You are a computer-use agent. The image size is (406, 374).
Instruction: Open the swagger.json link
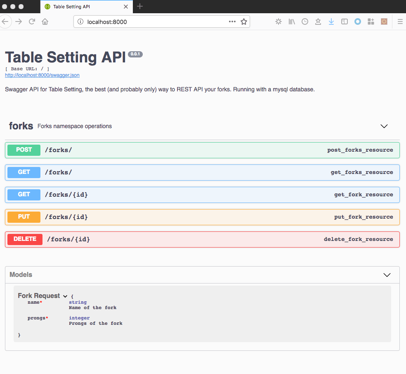click(x=42, y=75)
